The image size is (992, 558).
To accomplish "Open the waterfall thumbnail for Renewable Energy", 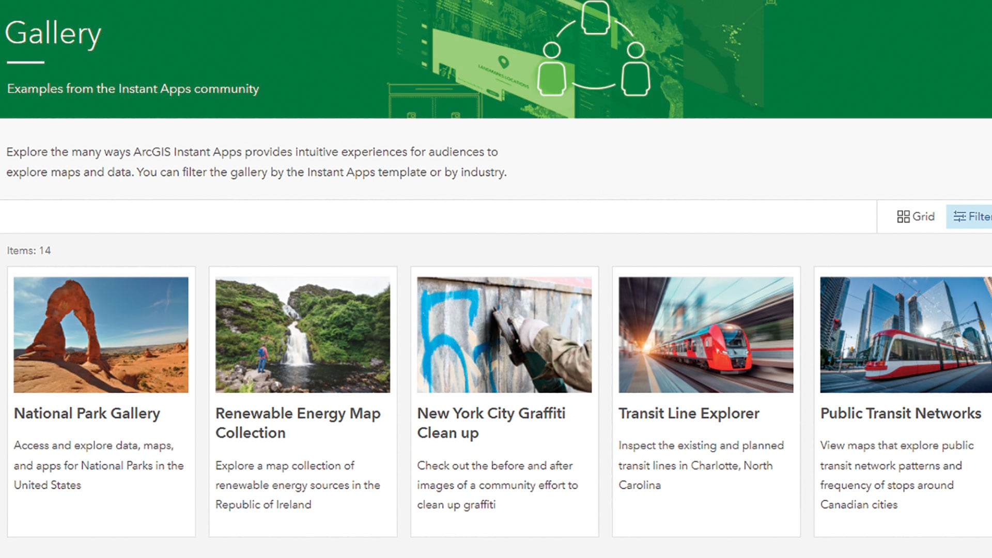I will [302, 335].
